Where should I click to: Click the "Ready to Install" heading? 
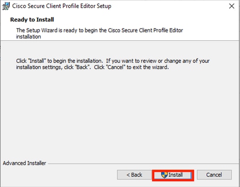(32, 20)
